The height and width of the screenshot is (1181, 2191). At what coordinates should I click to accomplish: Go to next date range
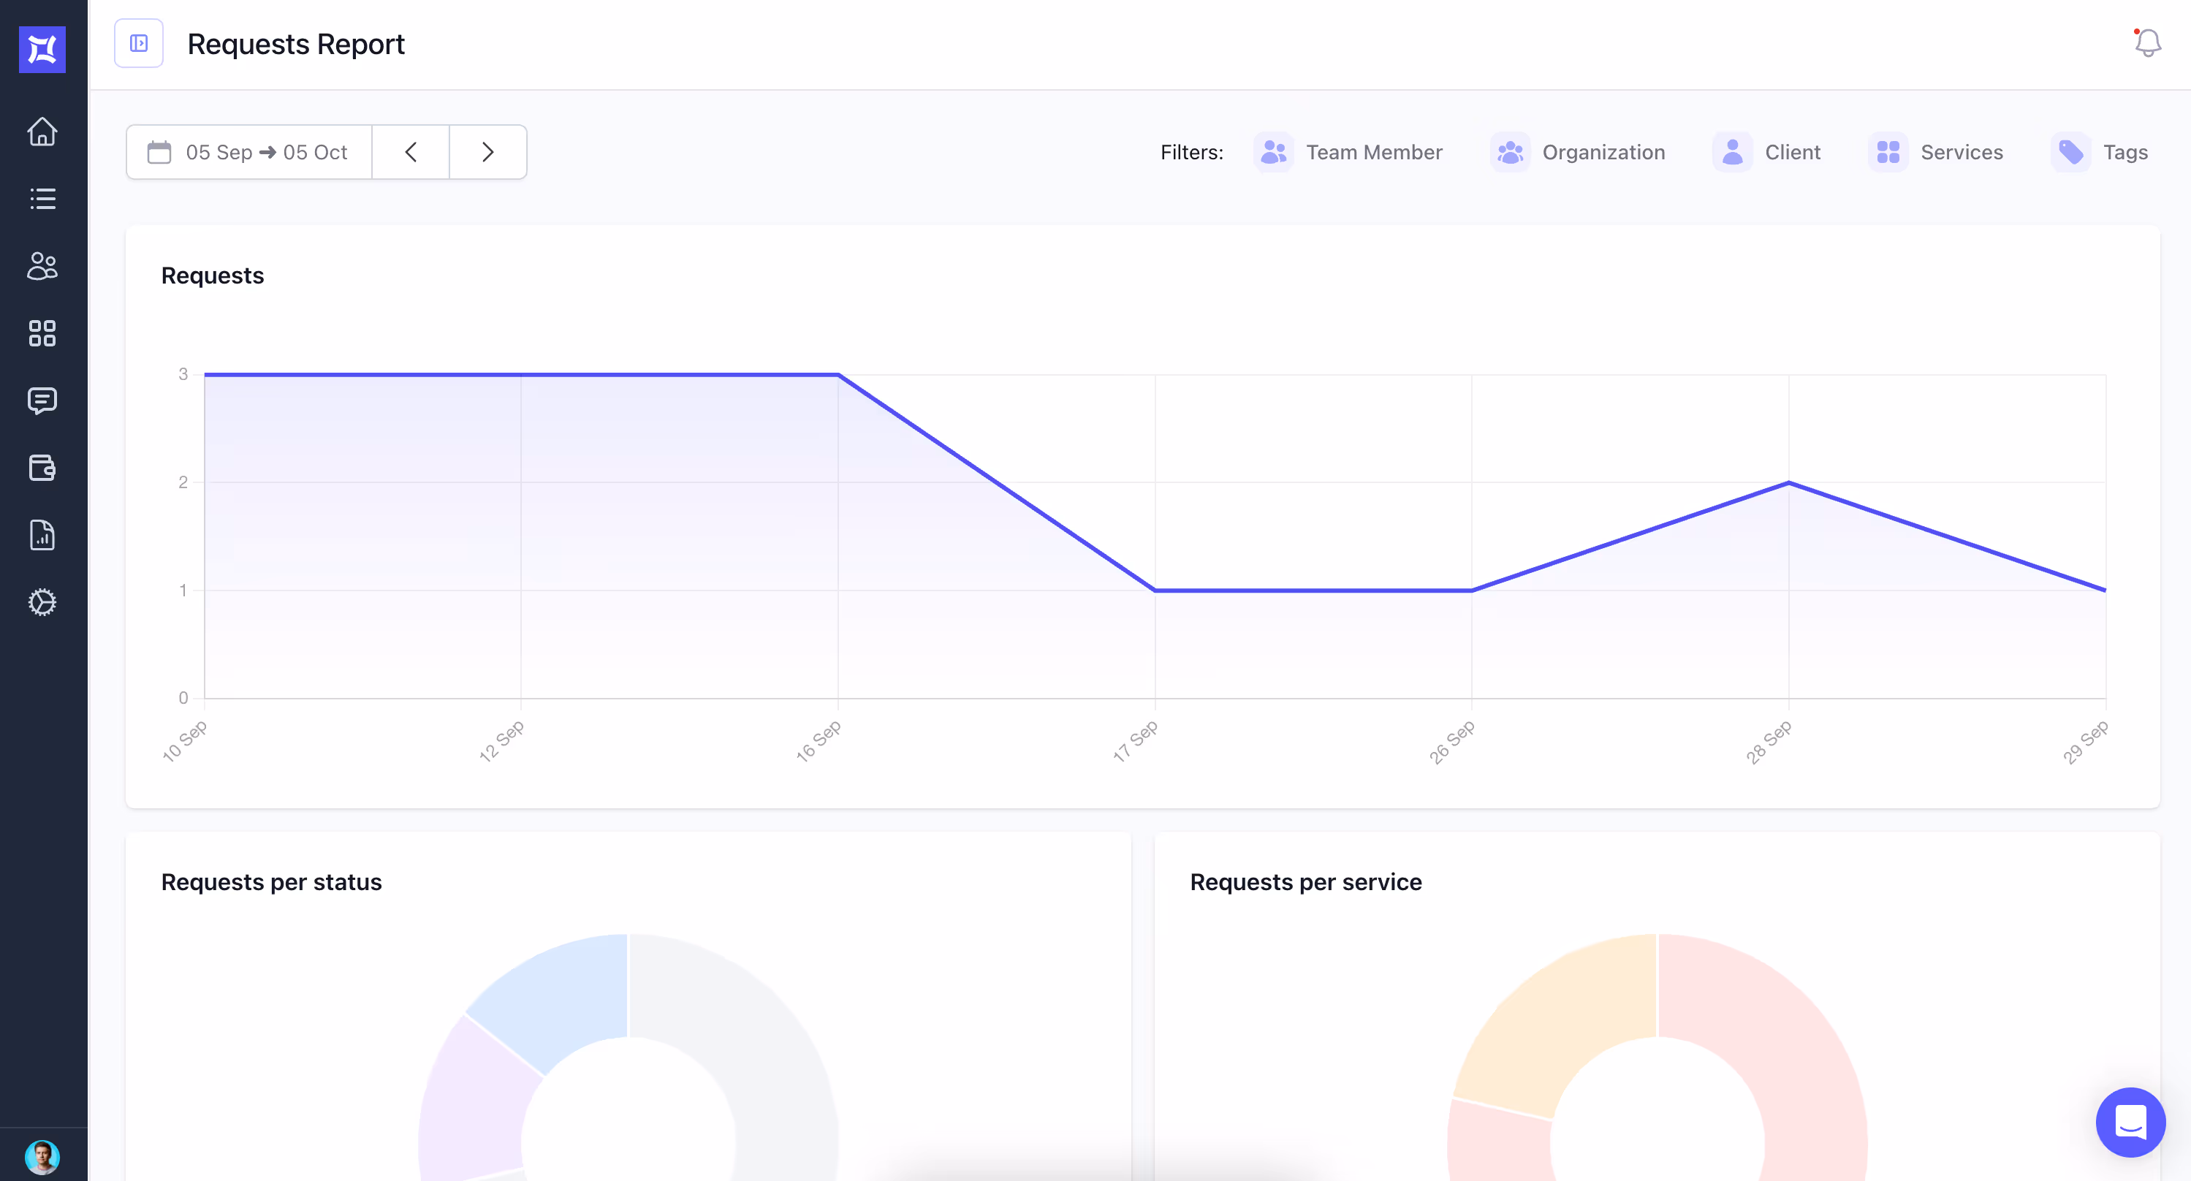[487, 152]
